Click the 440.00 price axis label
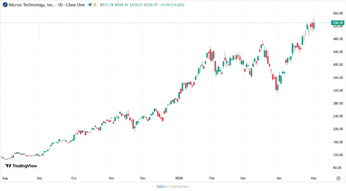 tap(338, 52)
